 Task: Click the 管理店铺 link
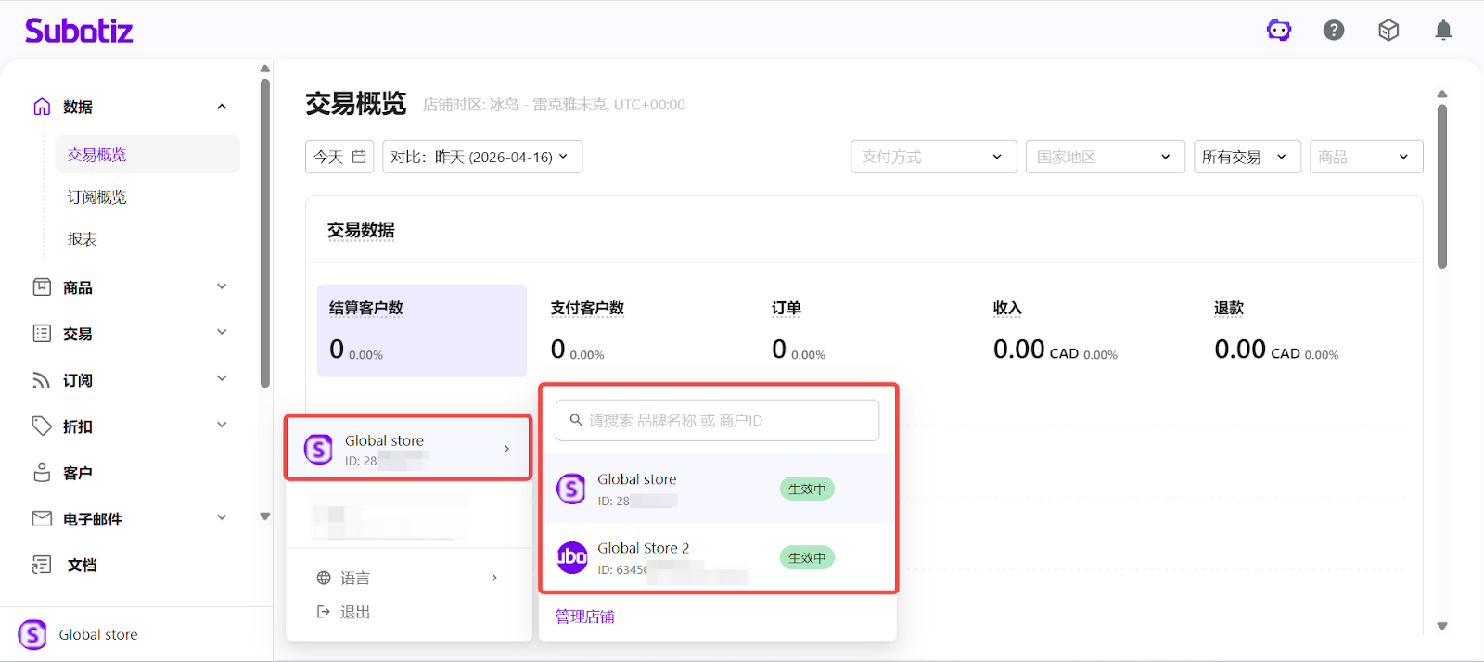[584, 617]
